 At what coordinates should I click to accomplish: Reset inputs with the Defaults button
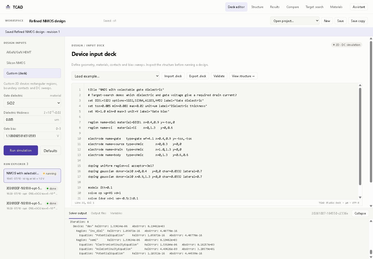click(x=51, y=151)
